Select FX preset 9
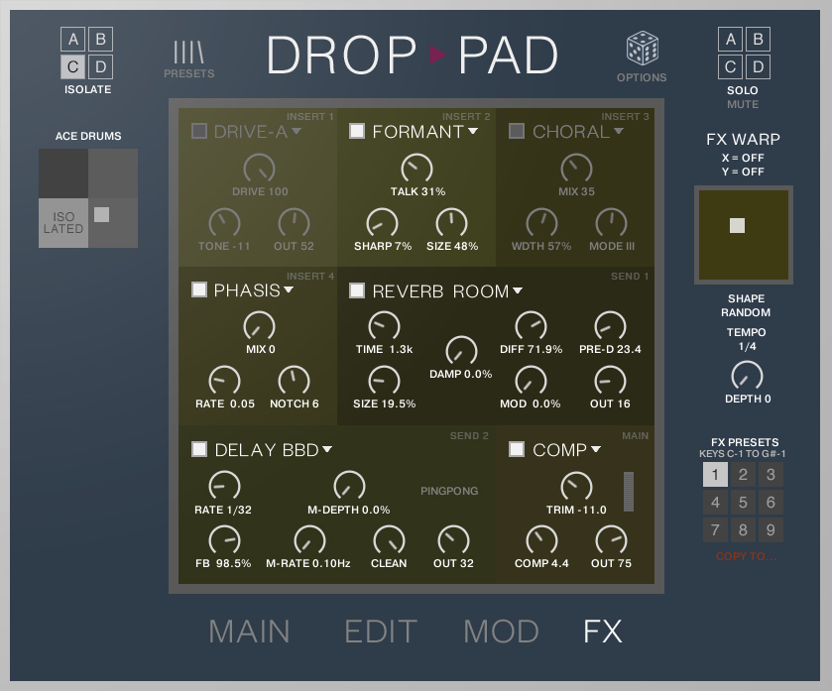Image resolution: width=832 pixels, height=691 pixels. tap(771, 529)
